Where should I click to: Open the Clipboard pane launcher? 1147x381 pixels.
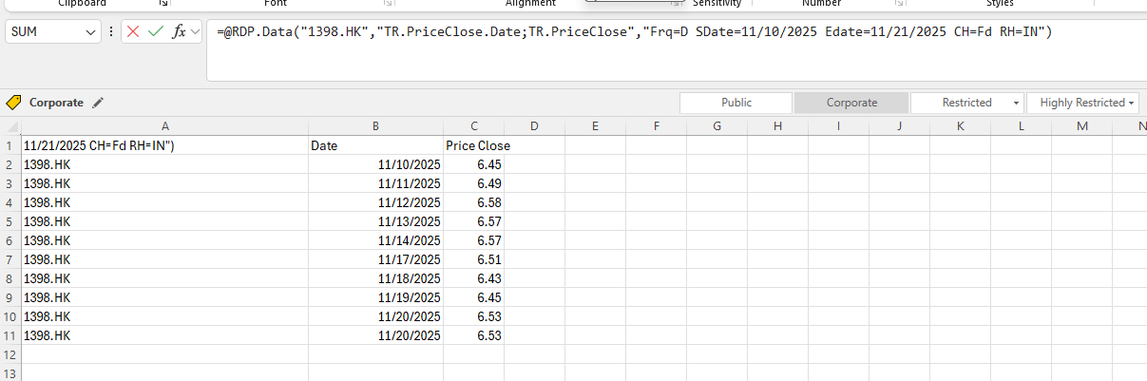pos(162,4)
